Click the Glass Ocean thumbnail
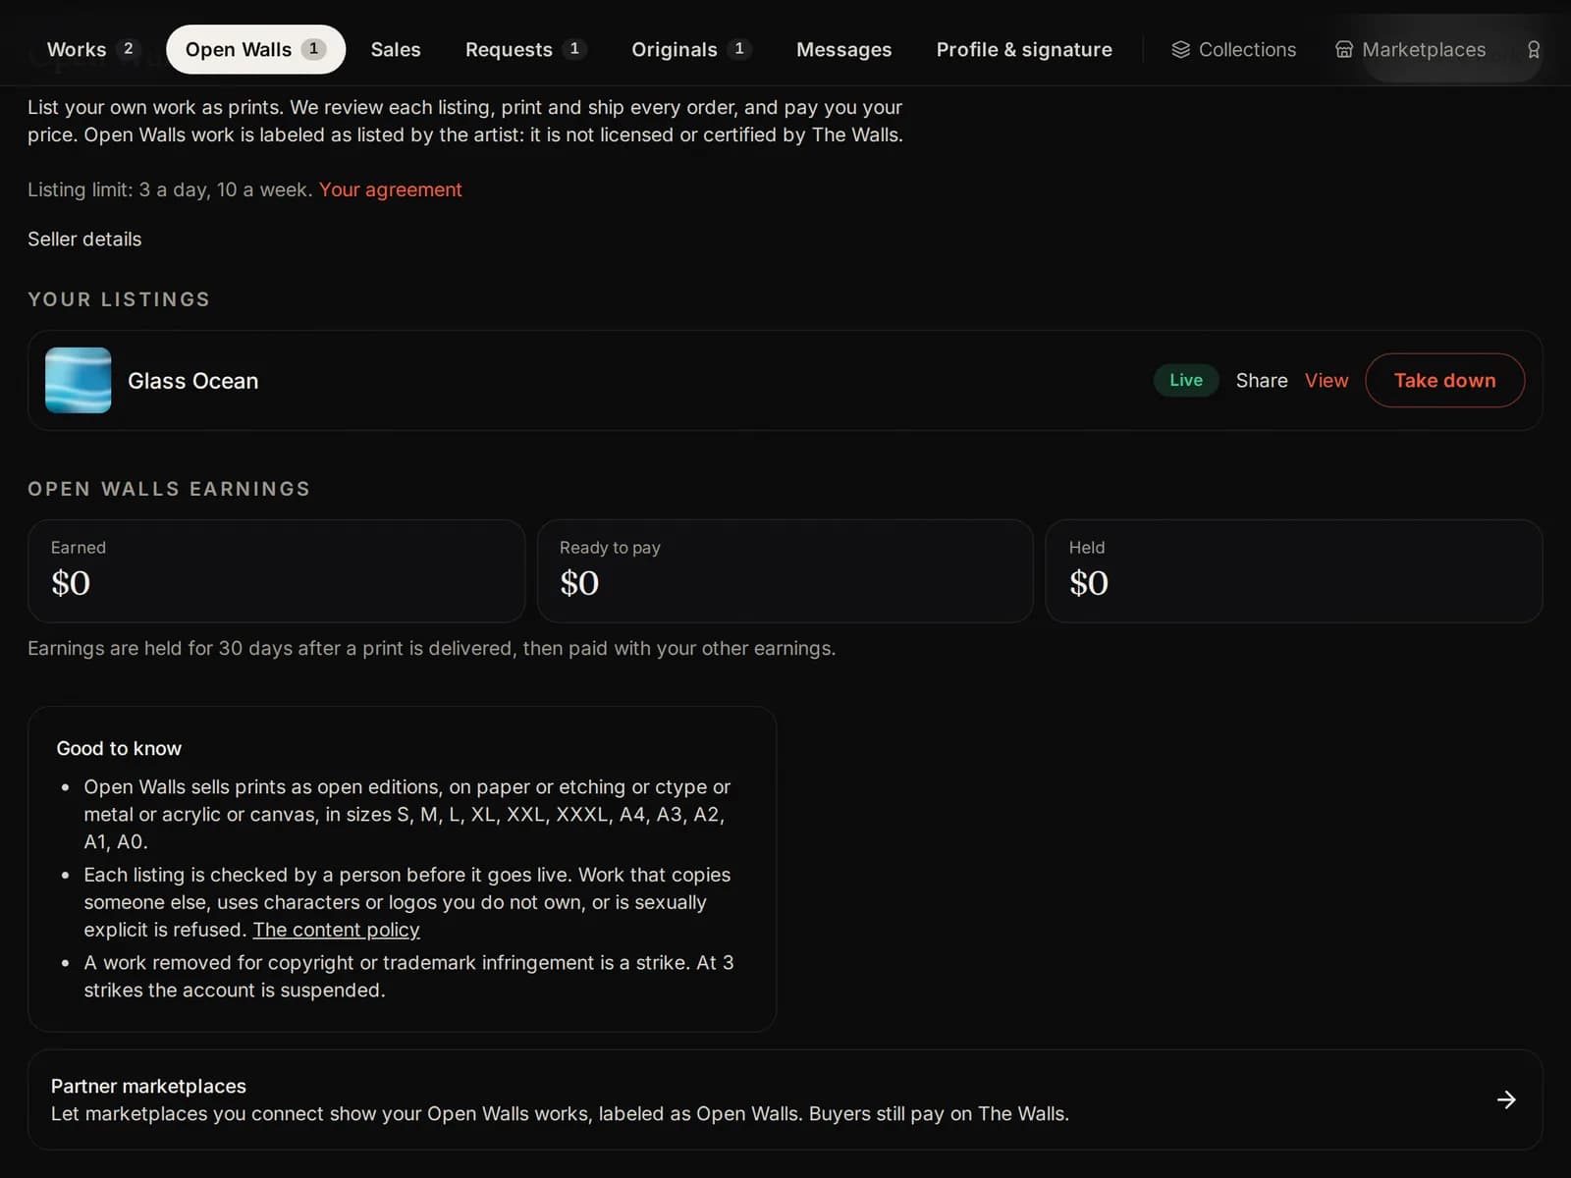 (79, 380)
